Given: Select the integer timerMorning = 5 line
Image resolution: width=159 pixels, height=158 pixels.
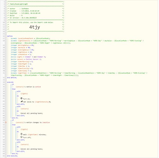Looking at the screenshot, I should [22, 62].
